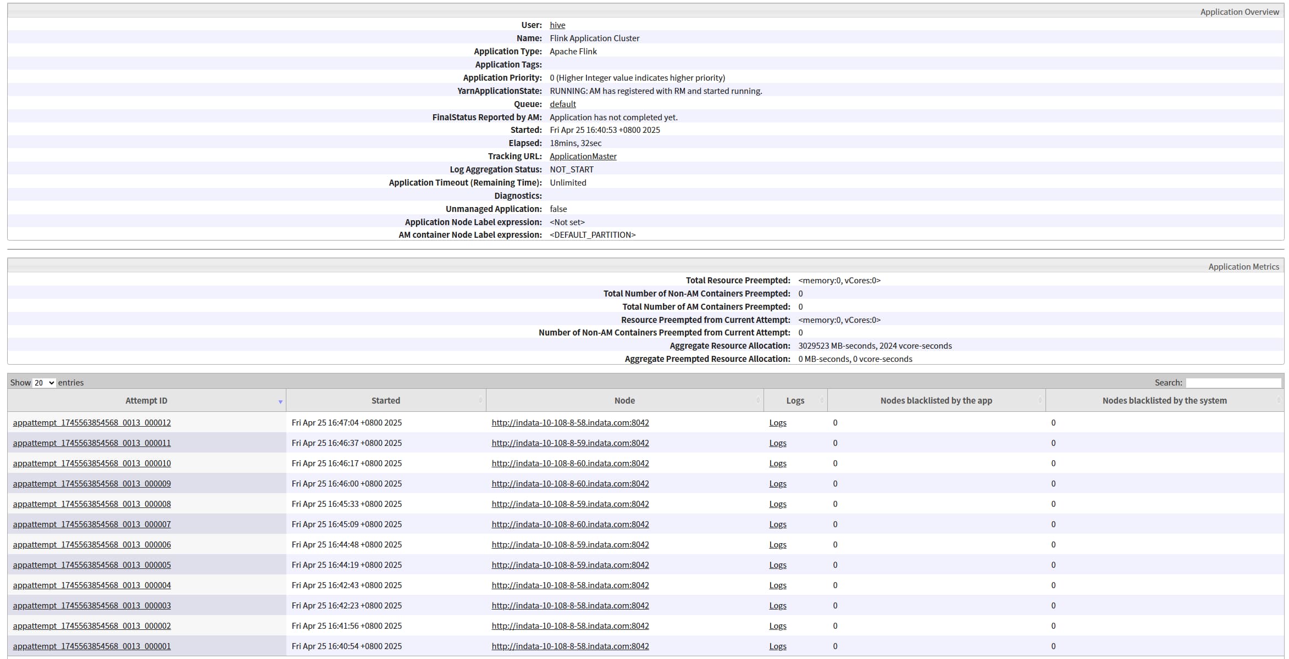
Task: Open node link for attempt 000010
Action: click(x=570, y=463)
